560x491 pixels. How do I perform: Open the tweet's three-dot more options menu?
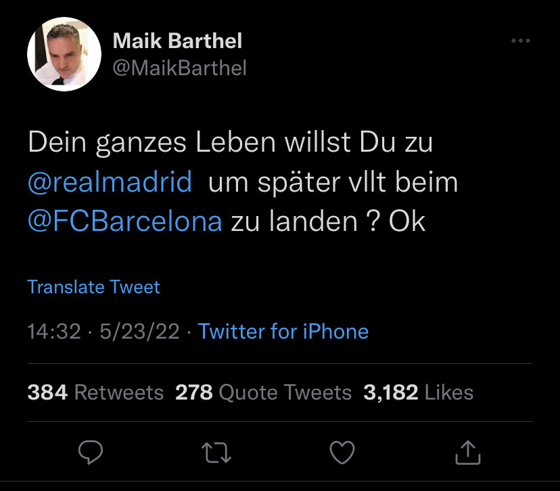(x=520, y=41)
